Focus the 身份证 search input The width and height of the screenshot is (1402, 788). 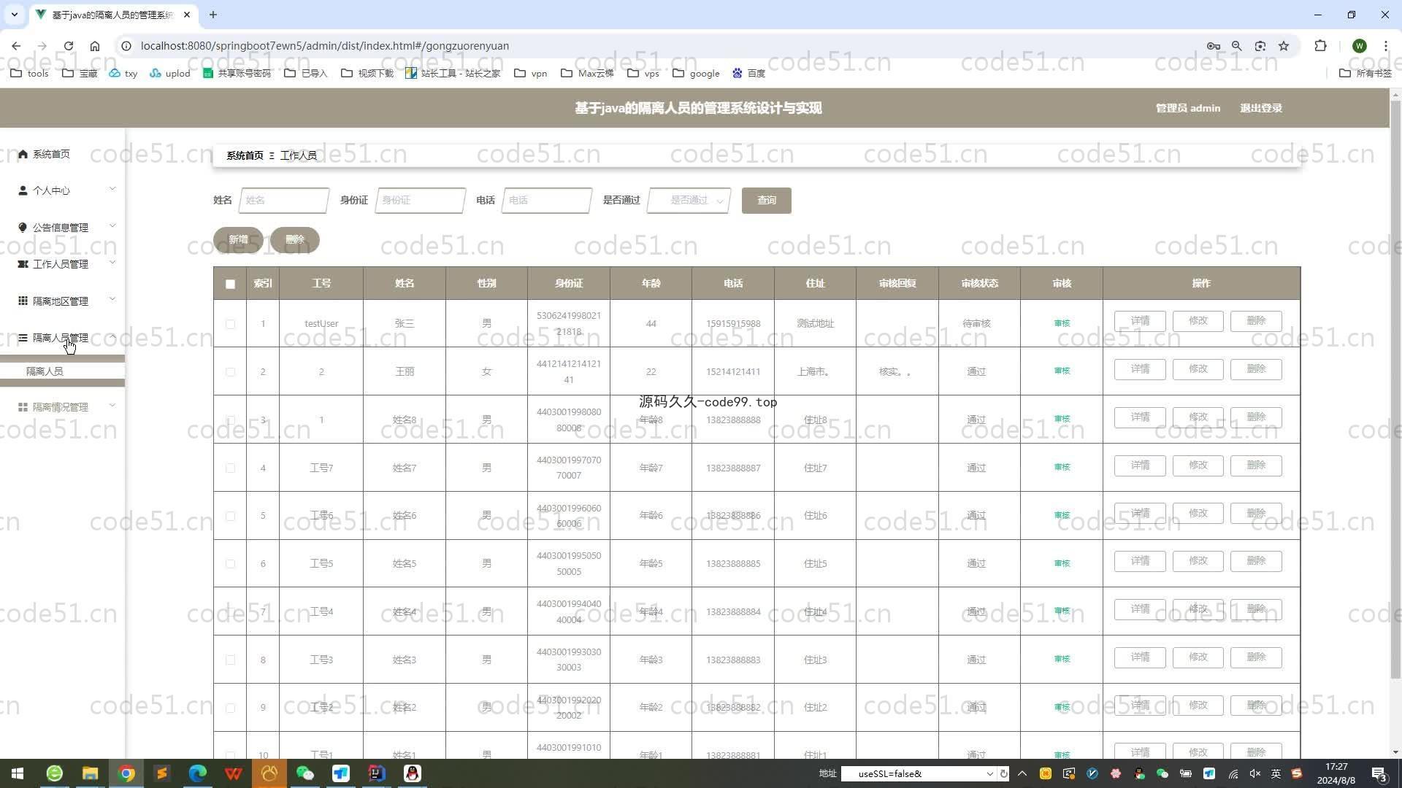(420, 200)
